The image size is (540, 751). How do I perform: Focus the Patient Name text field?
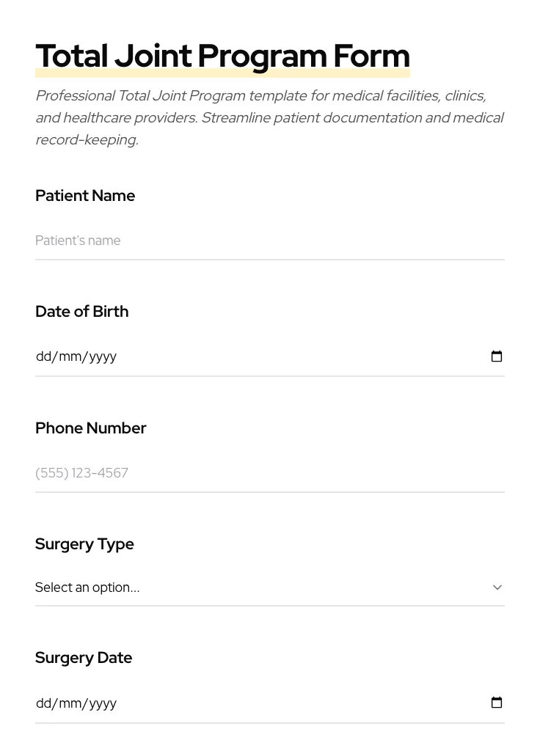269,241
